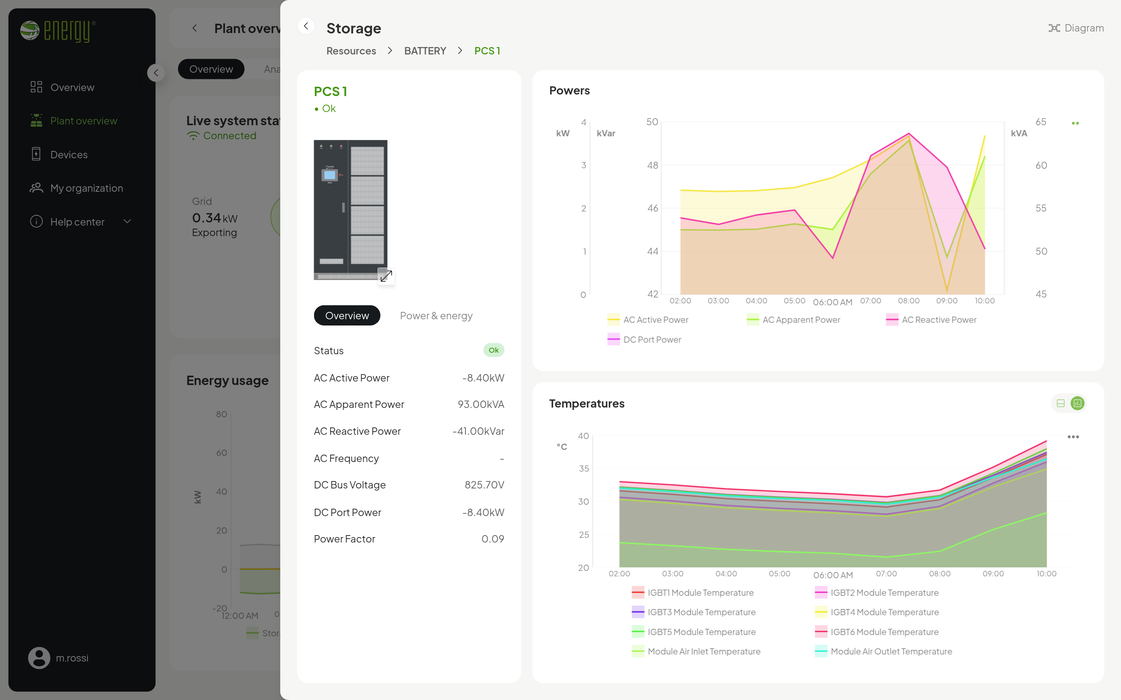Toggle Module Air Outlet Temperature legend
The height and width of the screenshot is (700, 1121).
coord(883,651)
